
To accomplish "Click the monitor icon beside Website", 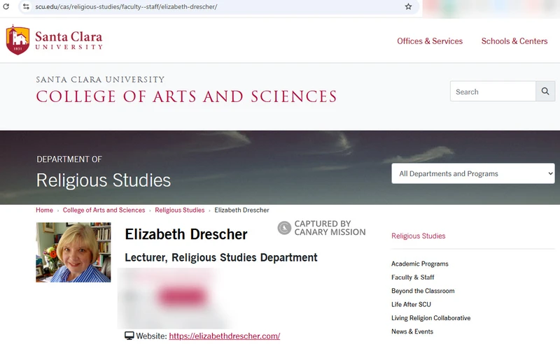I will [x=129, y=336].
